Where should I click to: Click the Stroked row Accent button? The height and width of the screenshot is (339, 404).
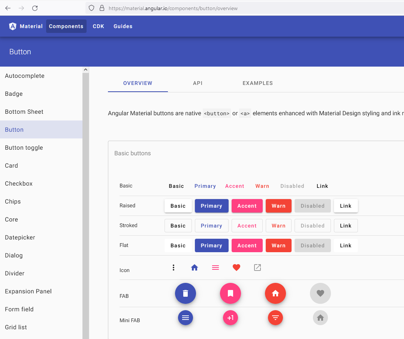coord(247,226)
